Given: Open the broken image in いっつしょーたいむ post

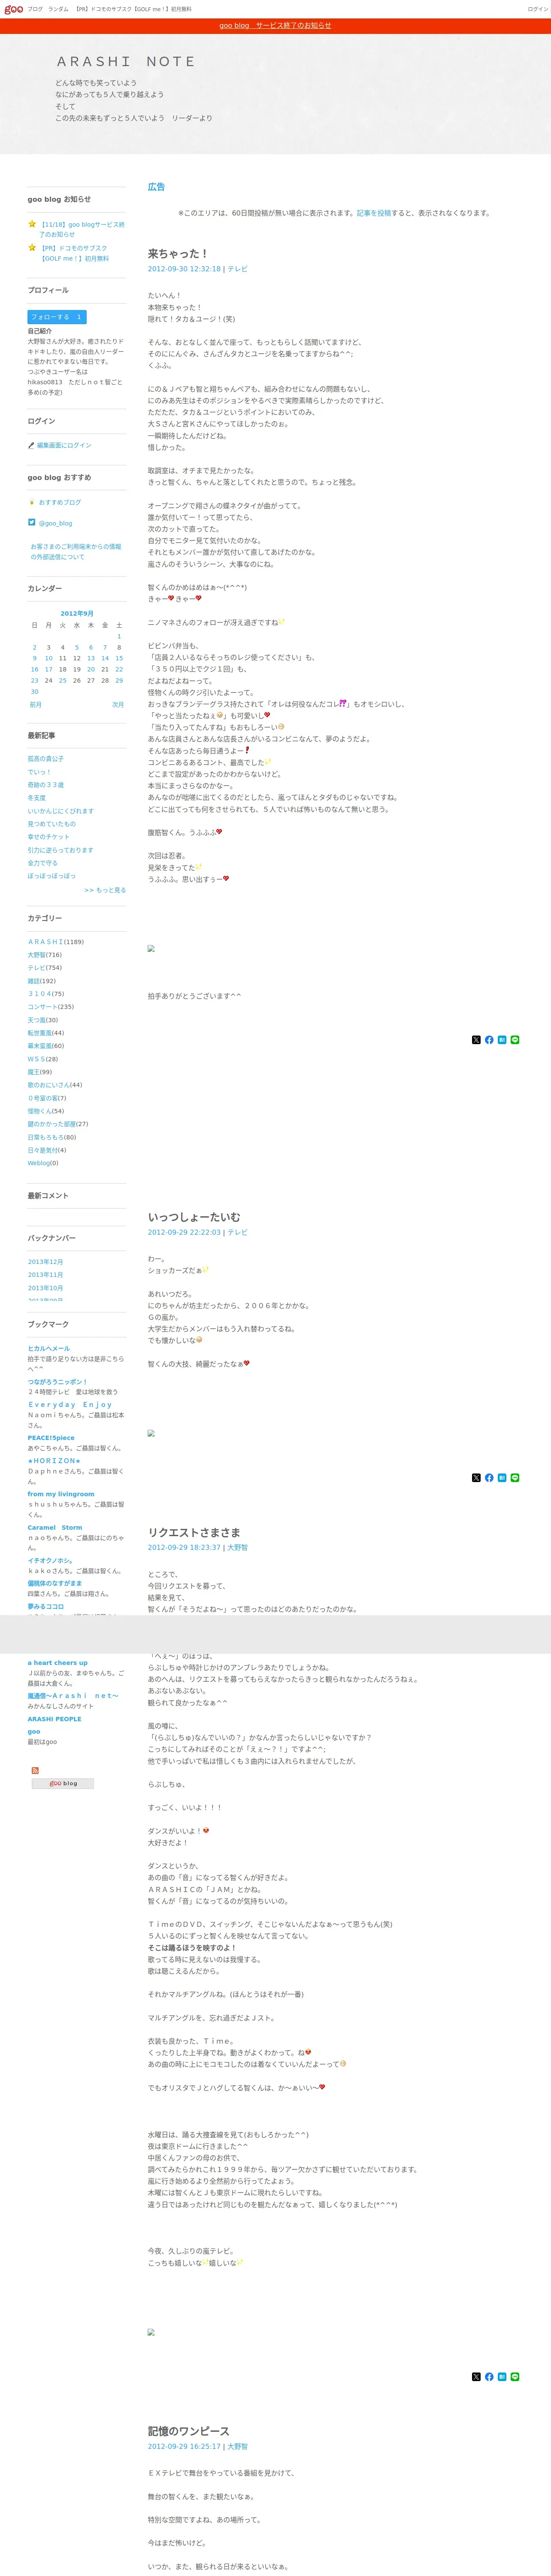Looking at the screenshot, I should [x=151, y=1433].
